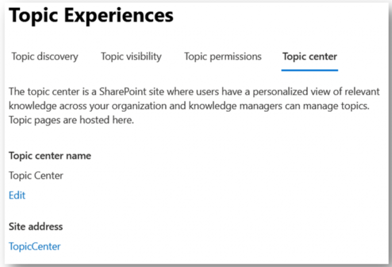Click the active Topic center tab
Screen dimensions: 392x267
coord(310,57)
